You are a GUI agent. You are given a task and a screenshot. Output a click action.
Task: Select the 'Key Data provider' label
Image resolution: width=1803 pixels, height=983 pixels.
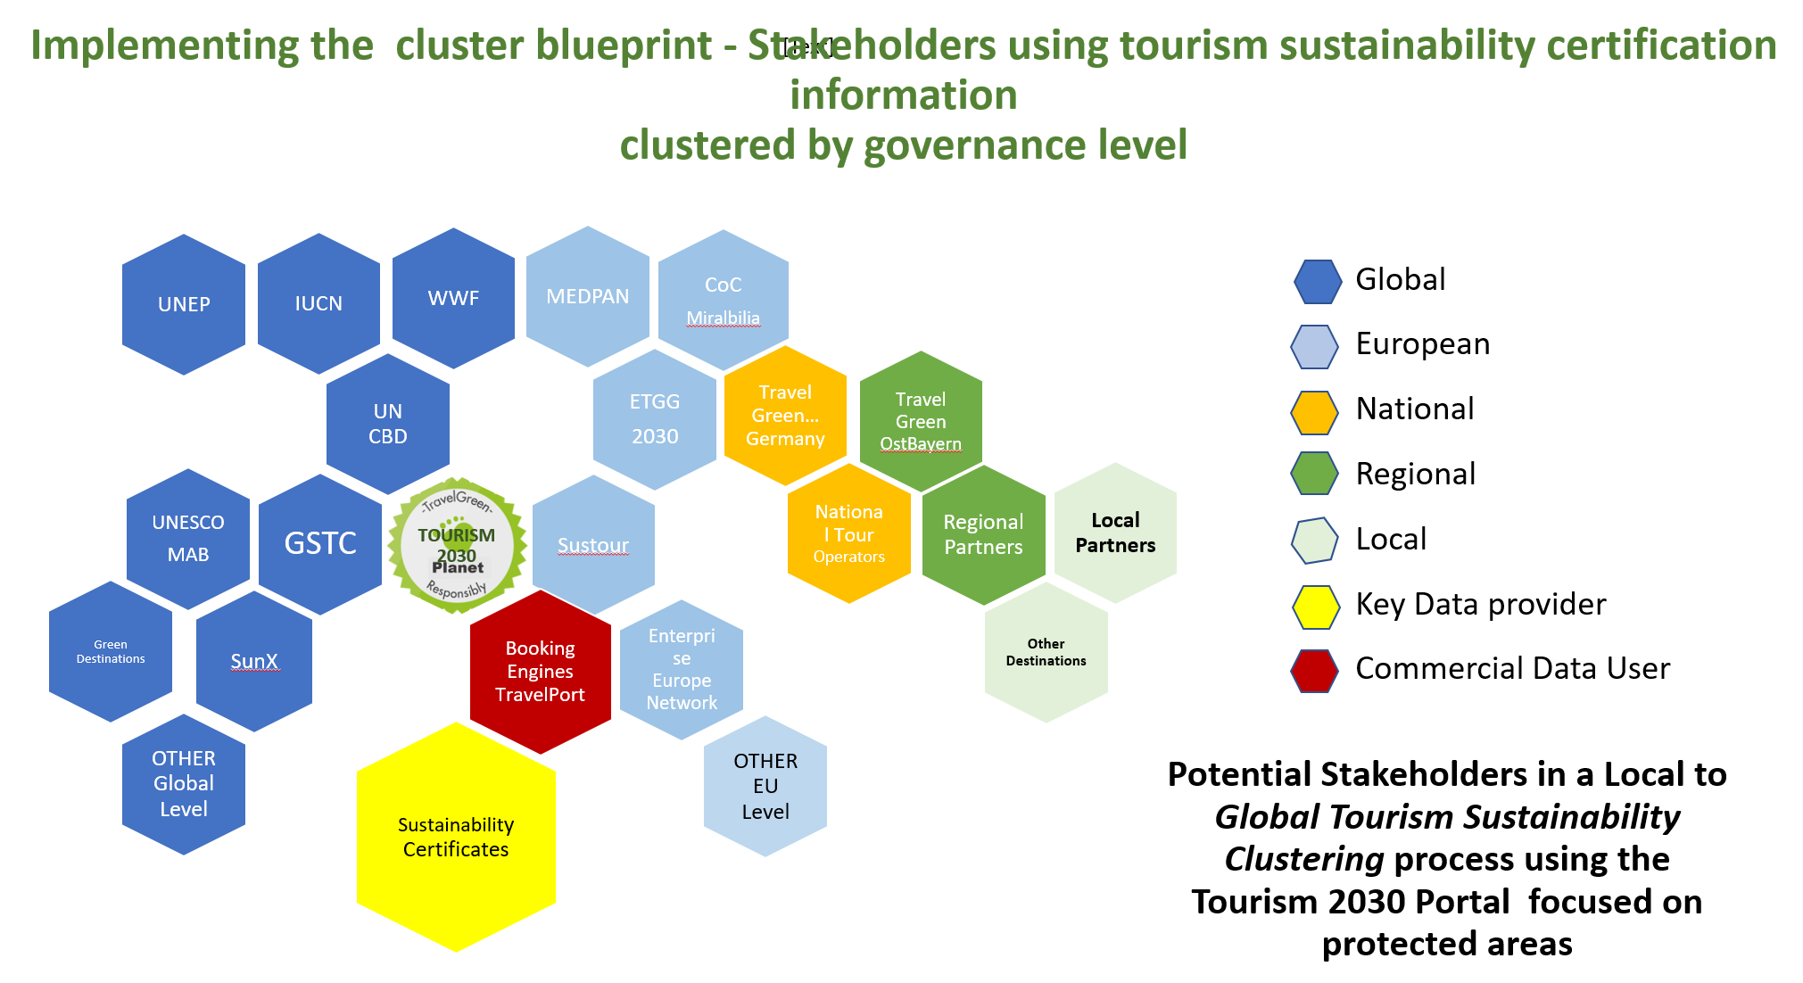[x=1481, y=605]
